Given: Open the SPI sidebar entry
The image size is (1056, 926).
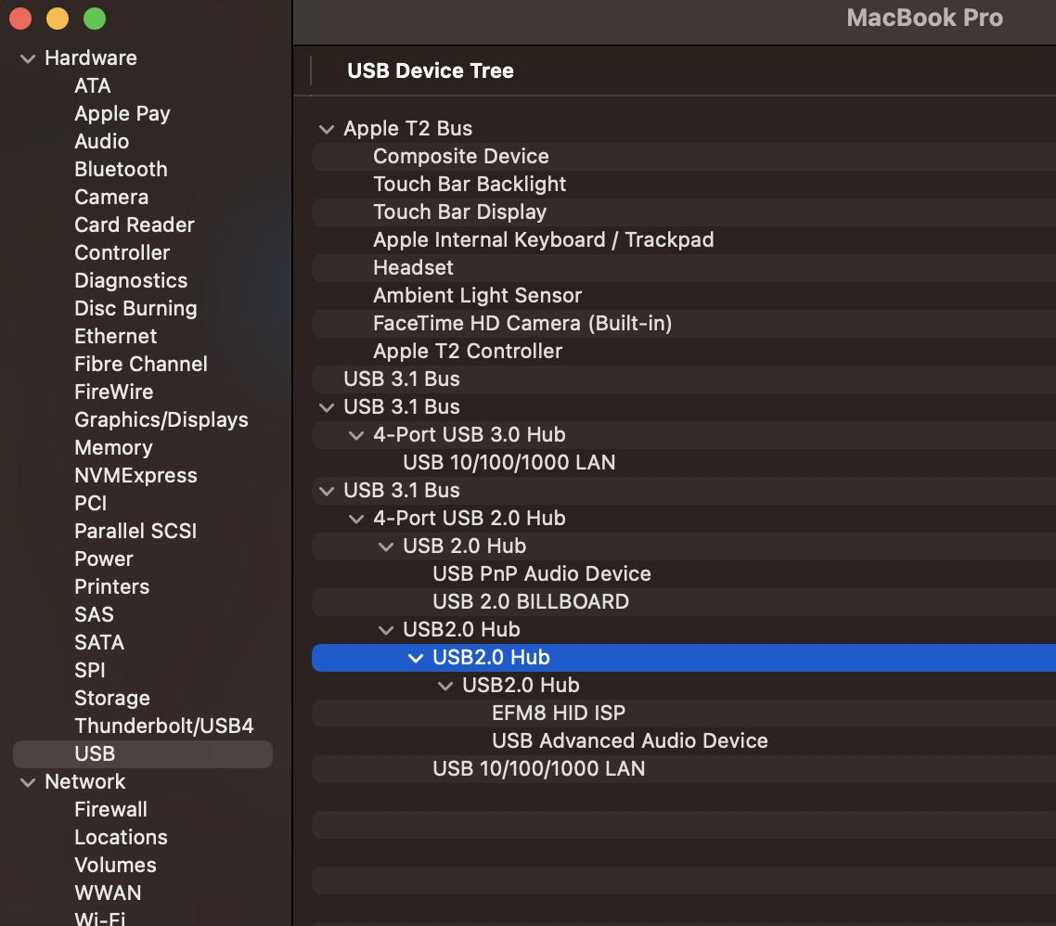Looking at the screenshot, I should (90, 670).
